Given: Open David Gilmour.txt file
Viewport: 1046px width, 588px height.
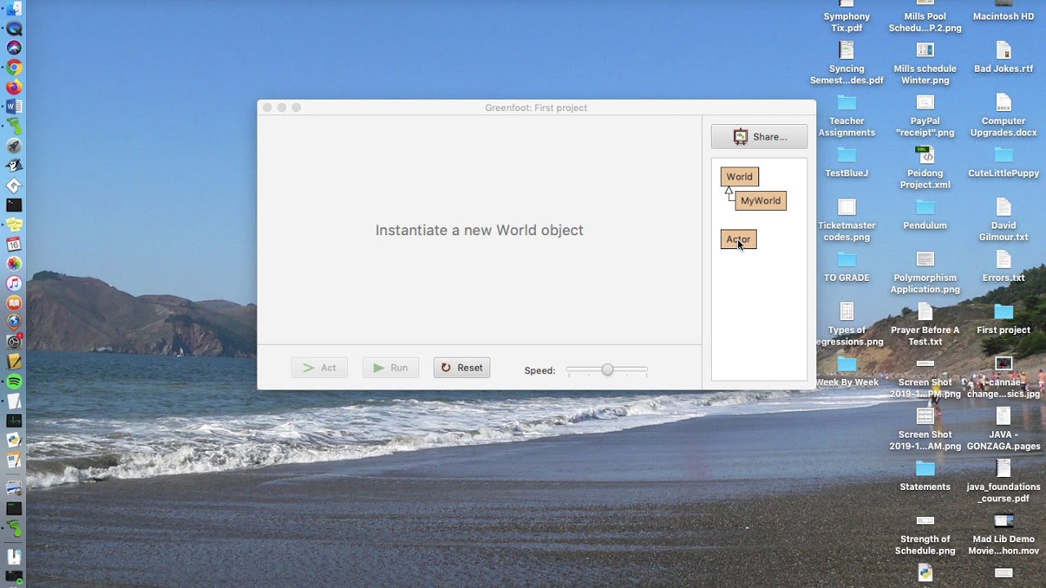Looking at the screenshot, I should pos(1004,220).
